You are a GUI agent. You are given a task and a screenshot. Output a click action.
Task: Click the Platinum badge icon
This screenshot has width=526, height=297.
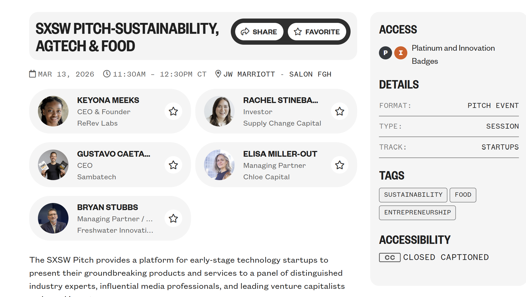(385, 53)
